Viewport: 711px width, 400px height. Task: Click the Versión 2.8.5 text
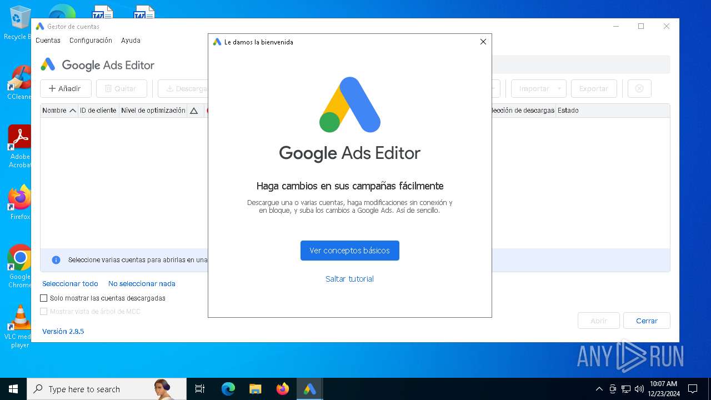[63, 331]
